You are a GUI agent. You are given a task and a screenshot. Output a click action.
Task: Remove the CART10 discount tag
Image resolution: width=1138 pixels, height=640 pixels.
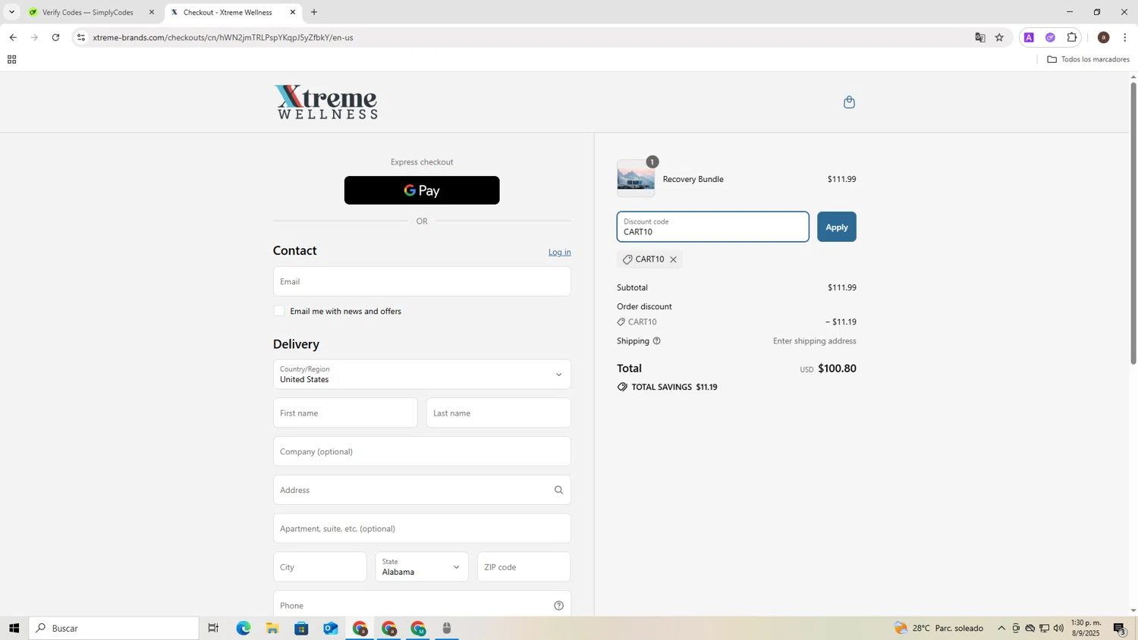673,259
